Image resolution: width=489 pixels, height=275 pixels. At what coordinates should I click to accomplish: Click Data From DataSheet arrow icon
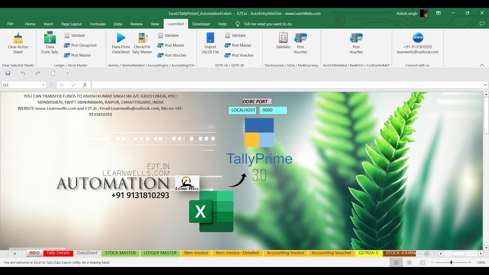pos(121,38)
